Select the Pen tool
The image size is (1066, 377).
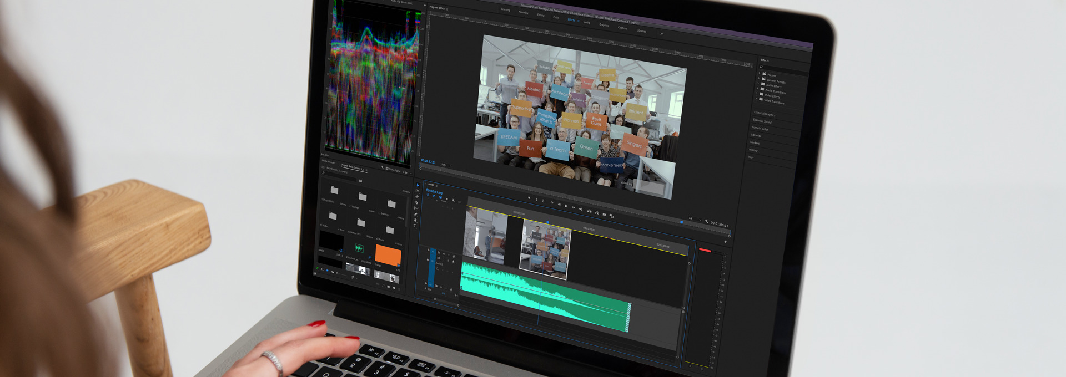[x=416, y=215]
